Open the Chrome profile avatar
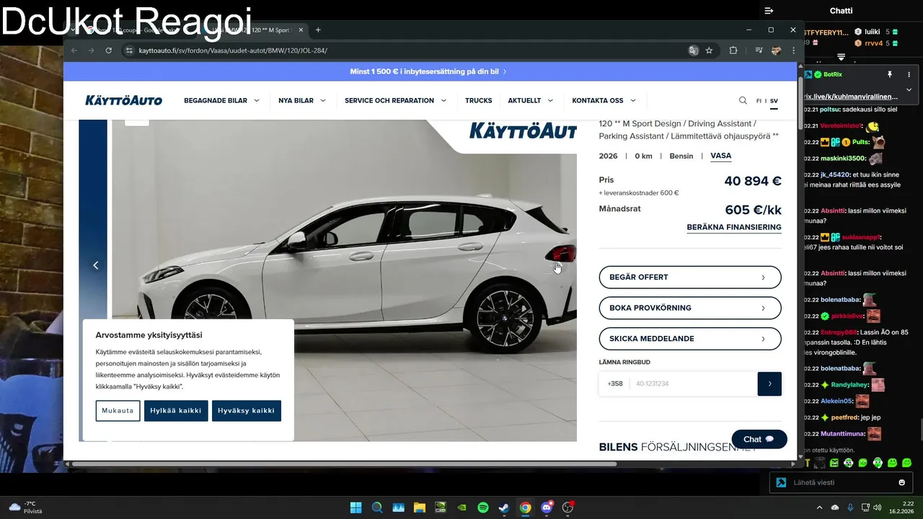Image resolution: width=923 pixels, height=519 pixels. pos(776,50)
